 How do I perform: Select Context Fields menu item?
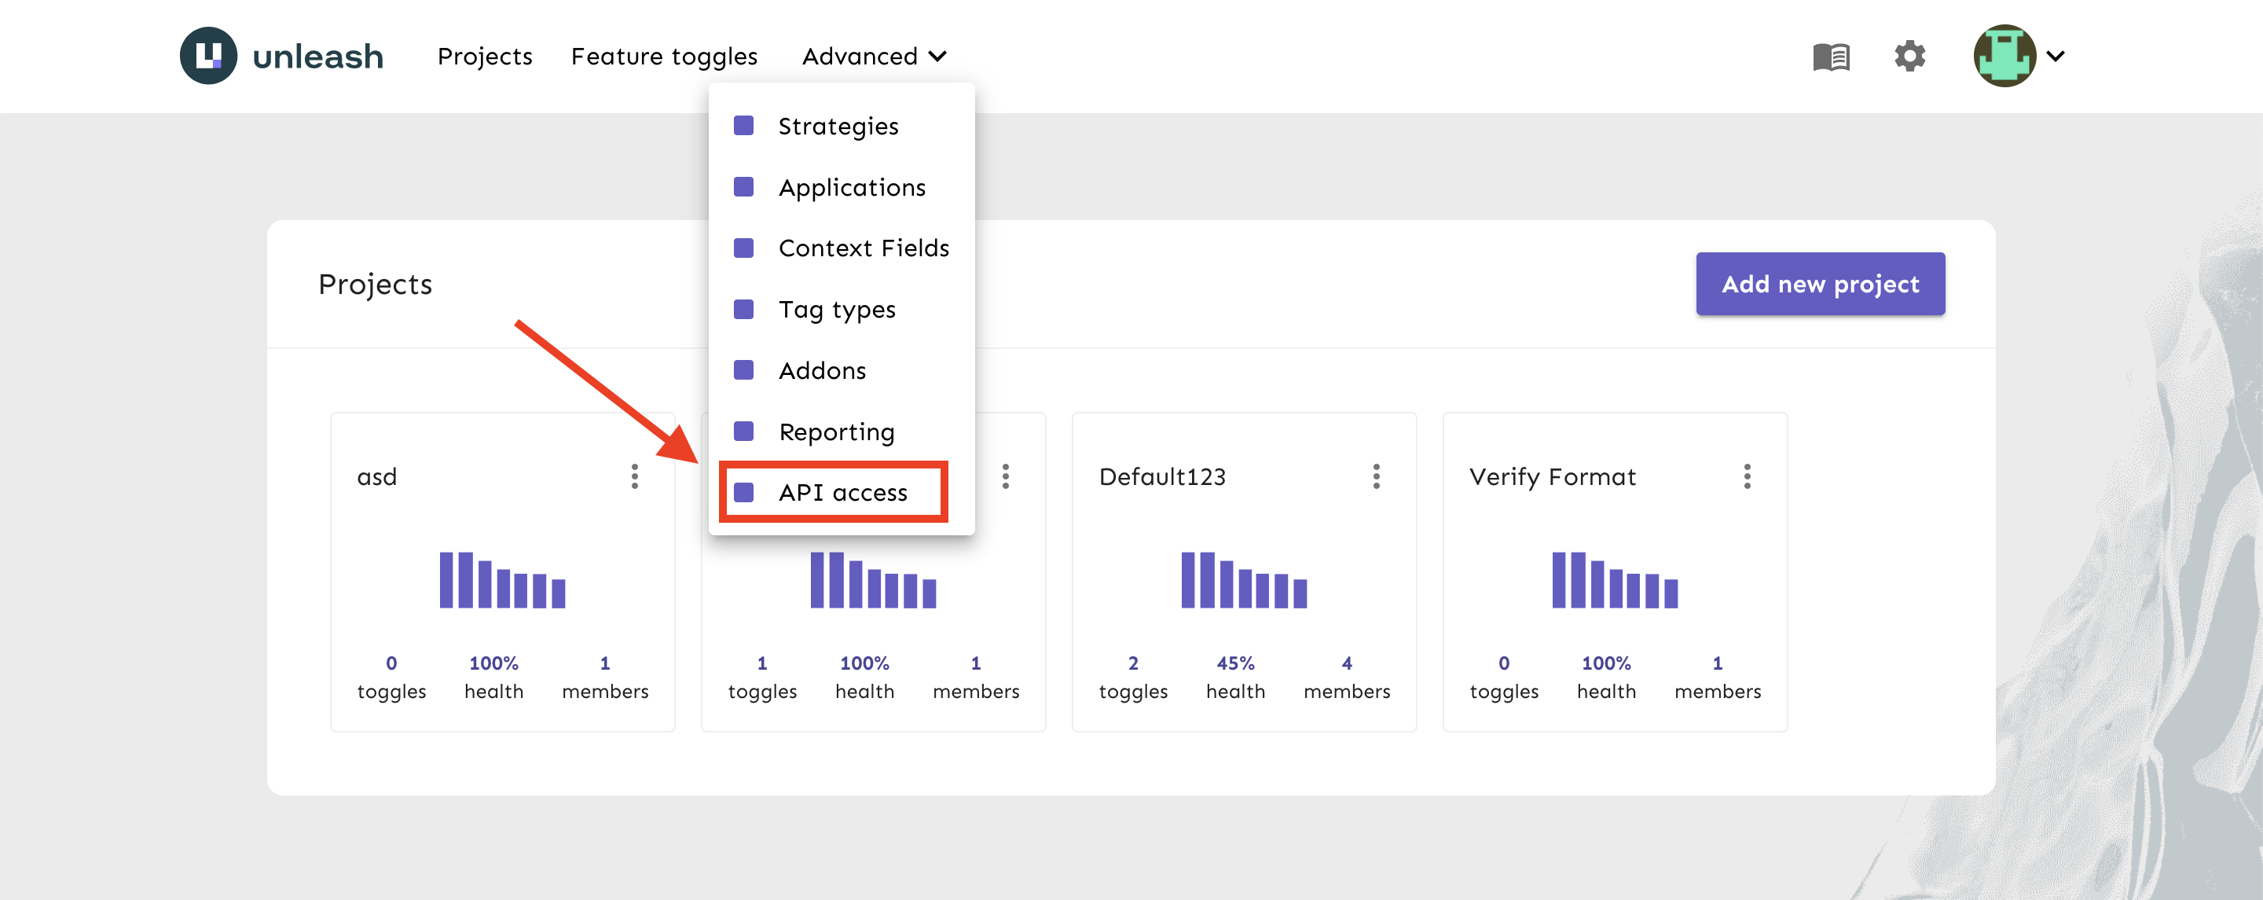point(863,248)
